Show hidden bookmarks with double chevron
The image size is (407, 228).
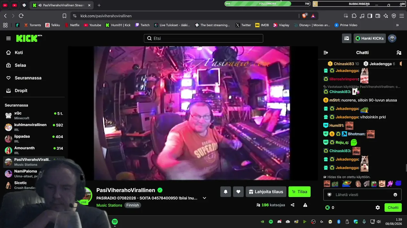(x=397, y=25)
